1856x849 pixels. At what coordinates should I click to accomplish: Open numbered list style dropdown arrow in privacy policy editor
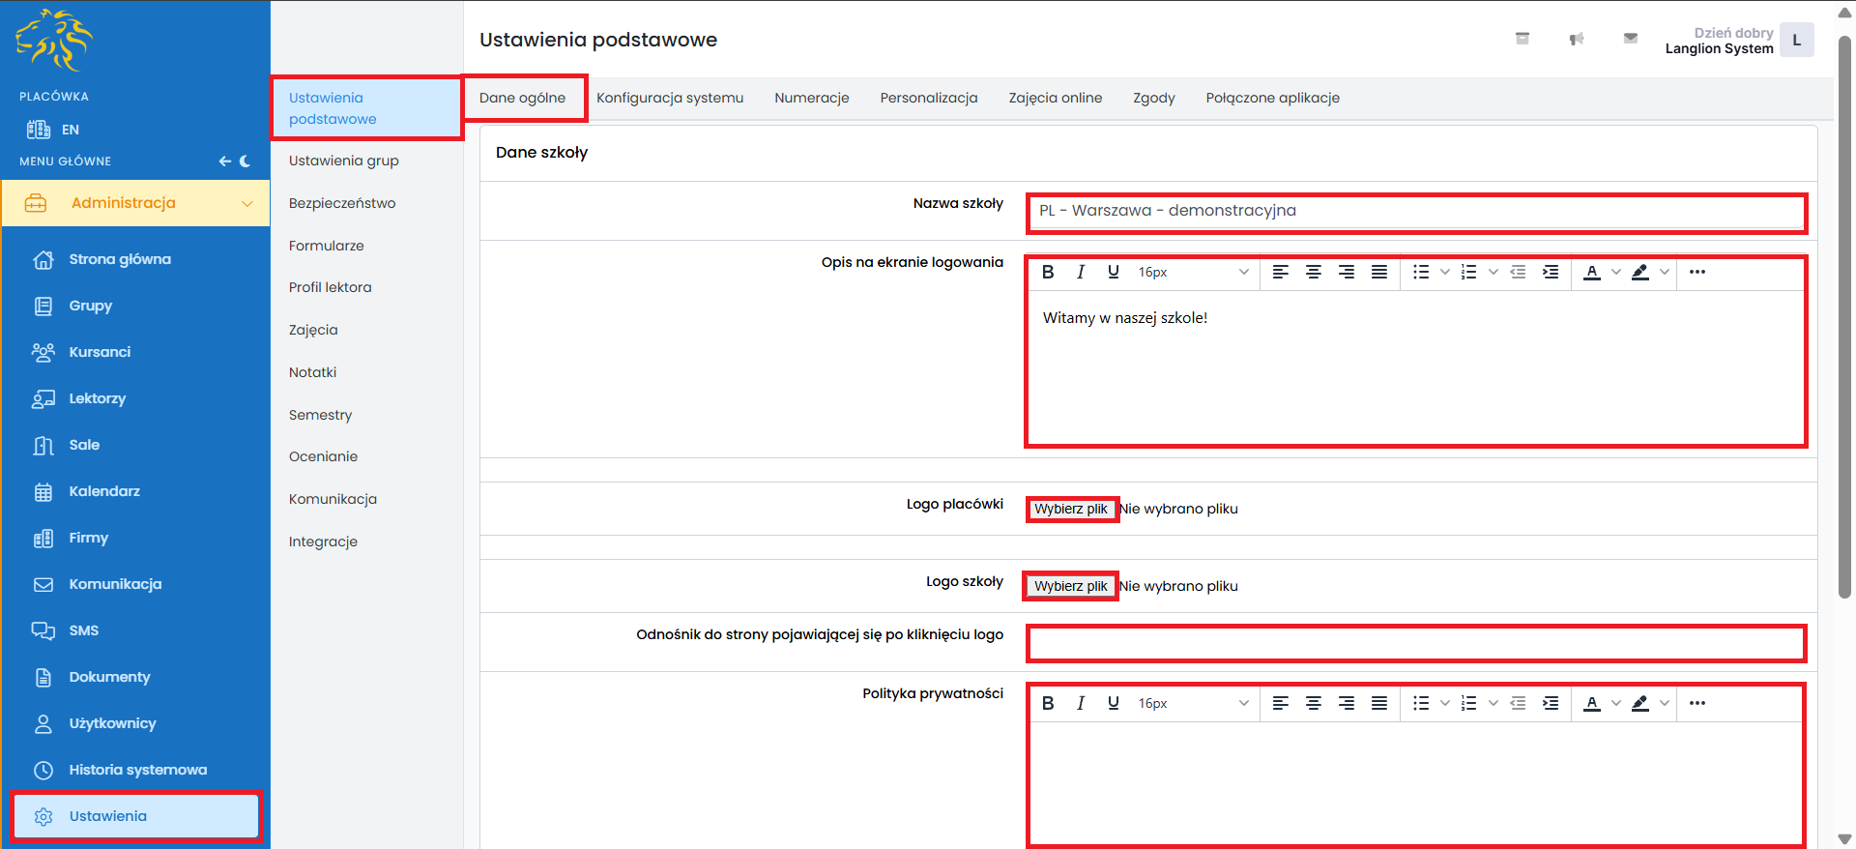[1493, 704]
